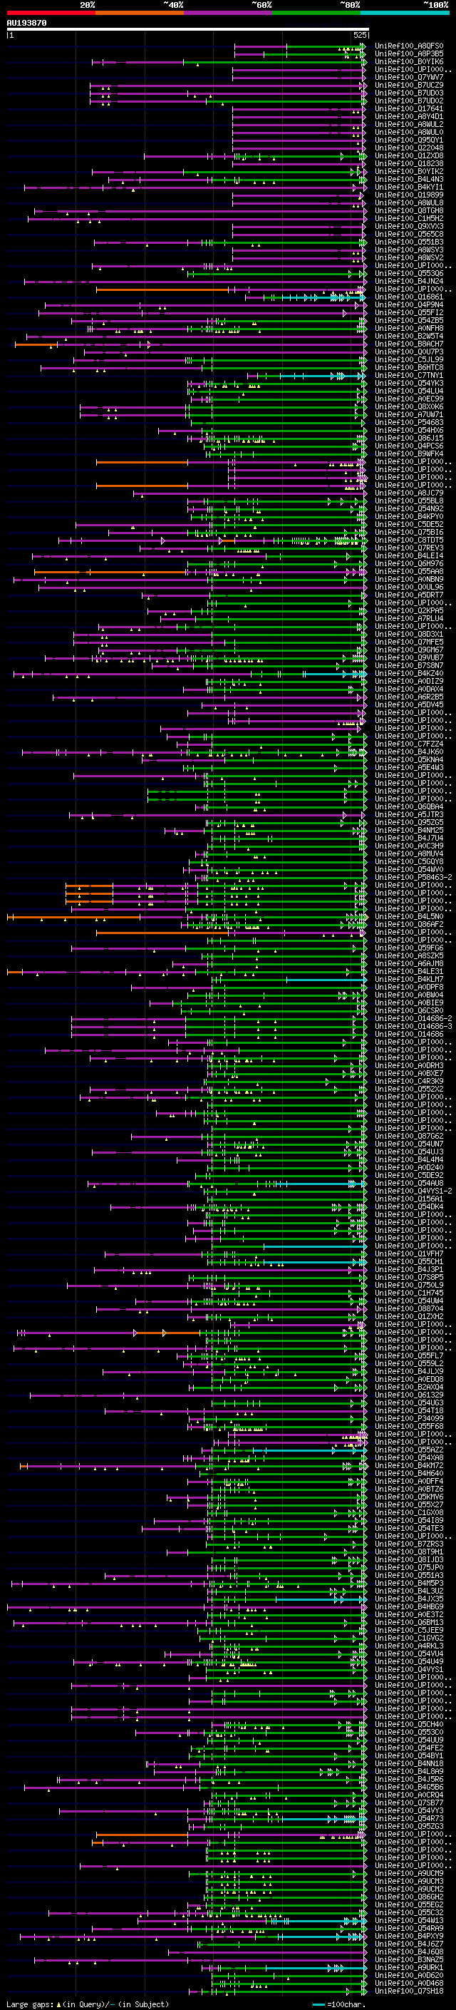The image size is (456, 2010).
Task: Click the UniRef100_C1H5H2 label
Action: (409, 218)
